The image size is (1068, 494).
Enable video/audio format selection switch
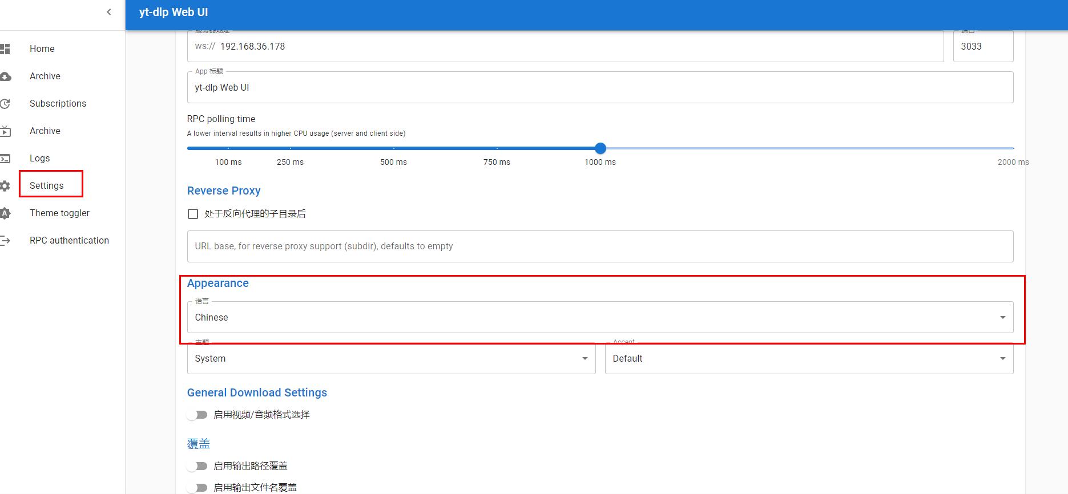(x=198, y=415)
